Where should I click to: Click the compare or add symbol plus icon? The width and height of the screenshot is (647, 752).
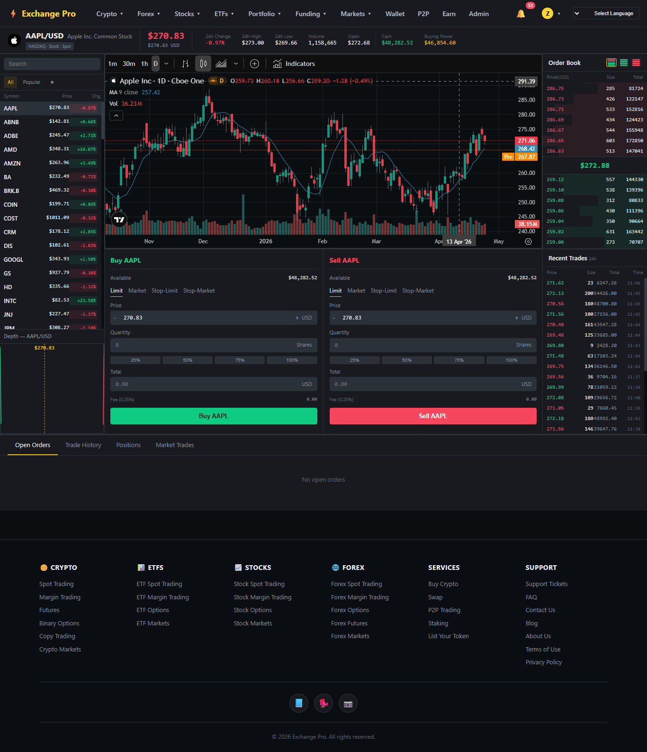click(254, 64)
